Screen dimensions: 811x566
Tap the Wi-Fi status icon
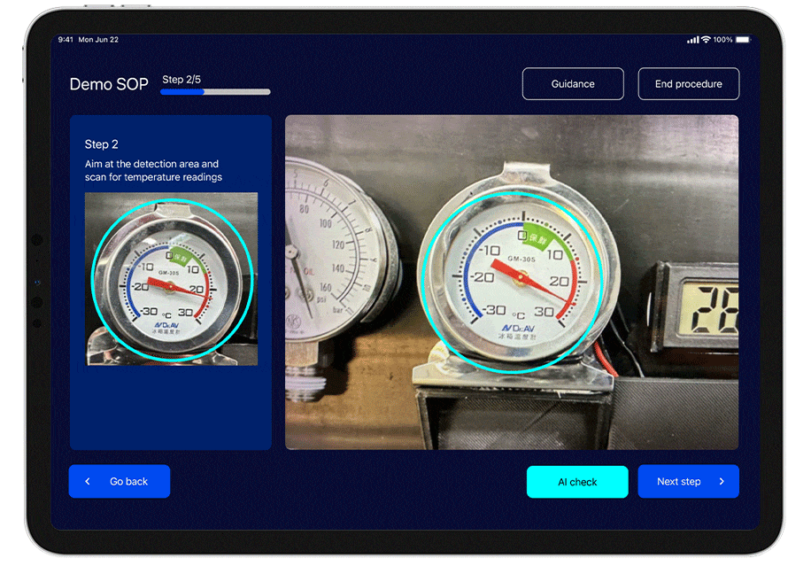click(x=706, y=39)
